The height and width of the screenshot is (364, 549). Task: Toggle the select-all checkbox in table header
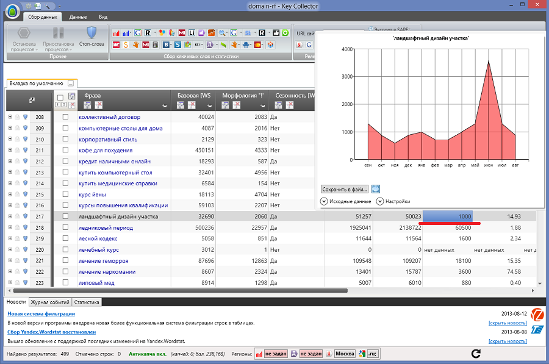(x=60, y=98)
